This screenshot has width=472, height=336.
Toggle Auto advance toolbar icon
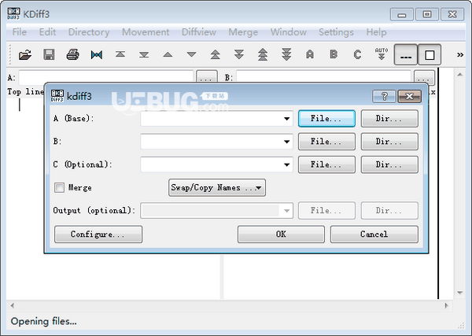pyautogui.click(x=382, y=54)
